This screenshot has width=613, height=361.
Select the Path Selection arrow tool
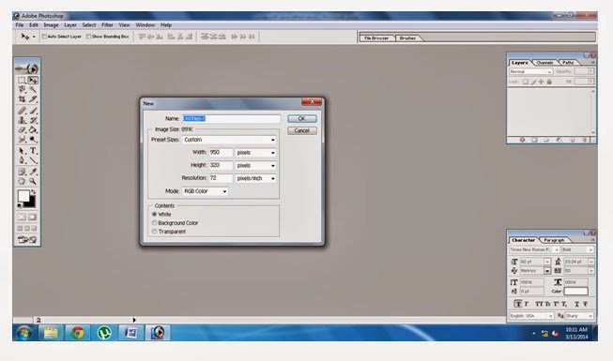(x=22, y=151)
